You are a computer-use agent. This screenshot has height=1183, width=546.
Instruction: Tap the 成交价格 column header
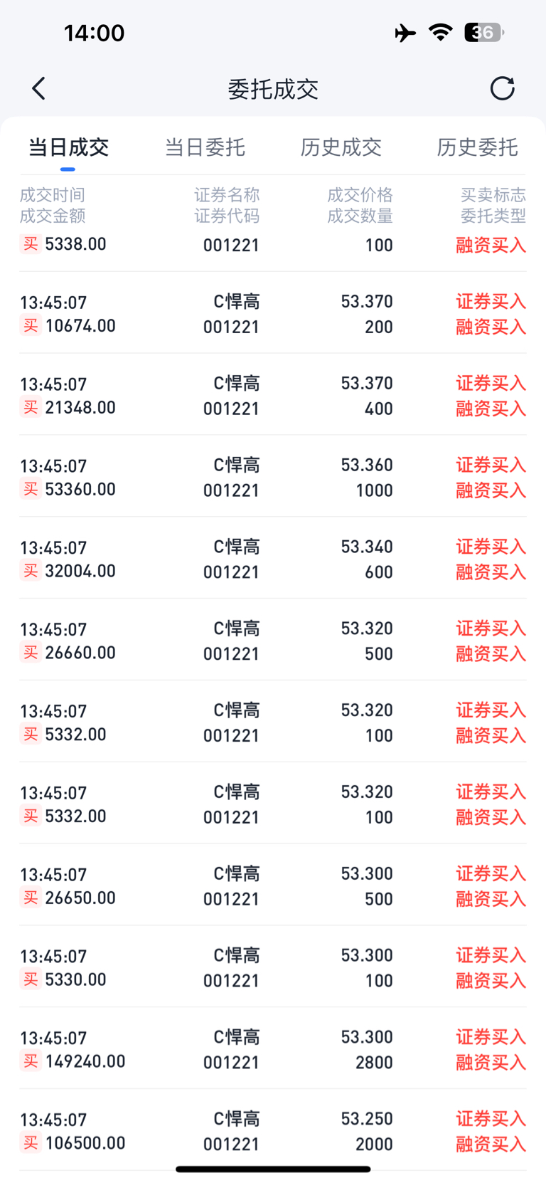(x=360, y=195)
